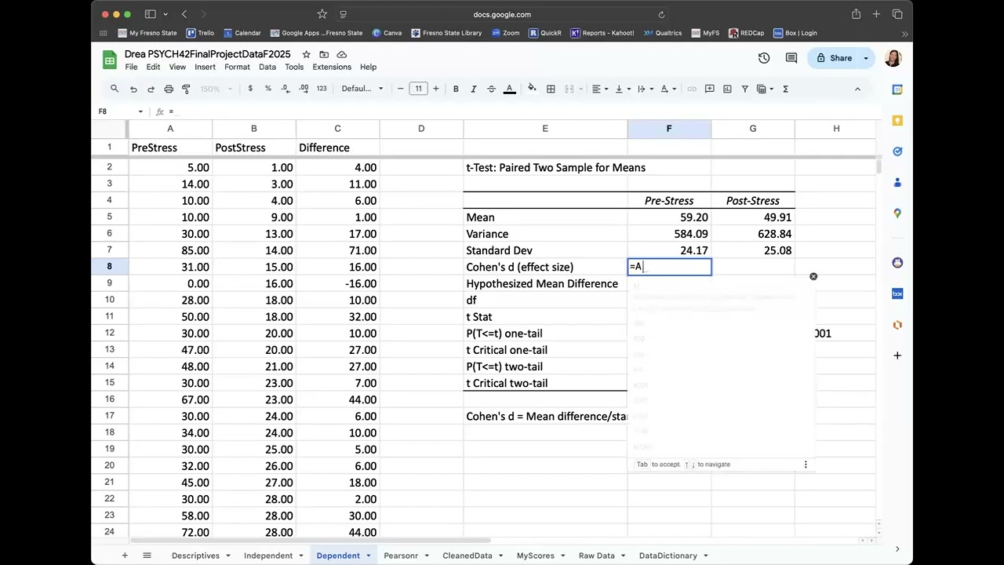
Task: Open vertical align dropdown
Action: pyautogui.click(x=623, y=89)
